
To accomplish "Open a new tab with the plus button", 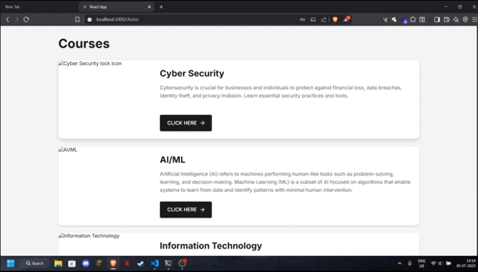I will 161,7.
